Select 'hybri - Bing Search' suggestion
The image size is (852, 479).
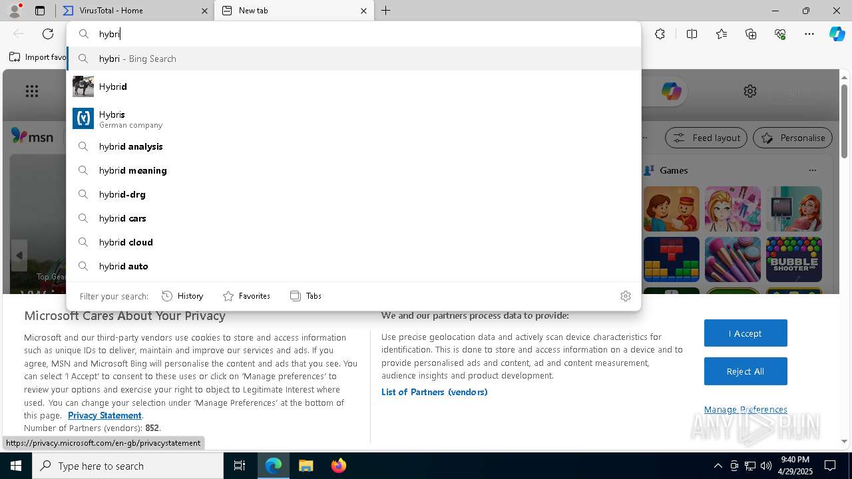point(353,59)
